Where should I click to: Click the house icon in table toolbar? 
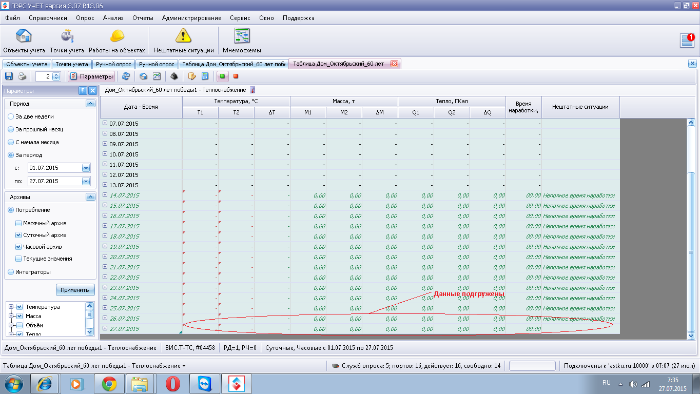tap(144, 76)
